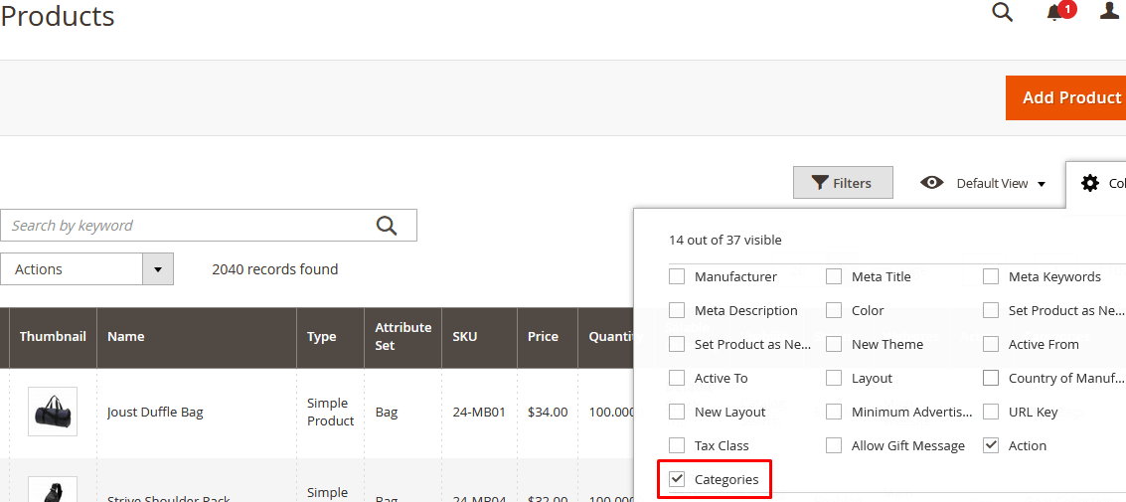Image resolution: width=1126 pixels, height=502 pixels.
Task: Click the keyword search magnifier icon
Action: click(387, 226)
